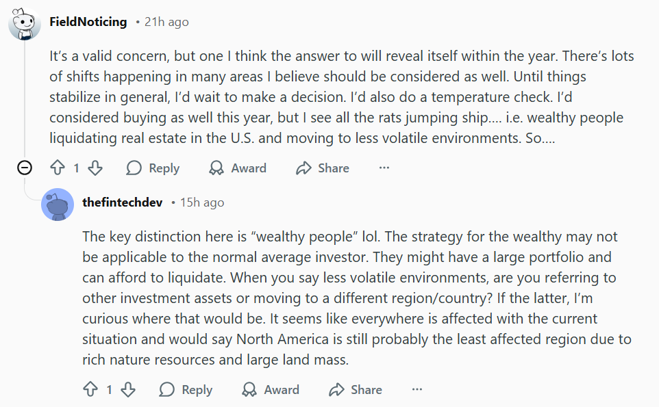Open thefintechdev's user profile link
The height and width of the screenshot is (407, 659).
point(123,202)
